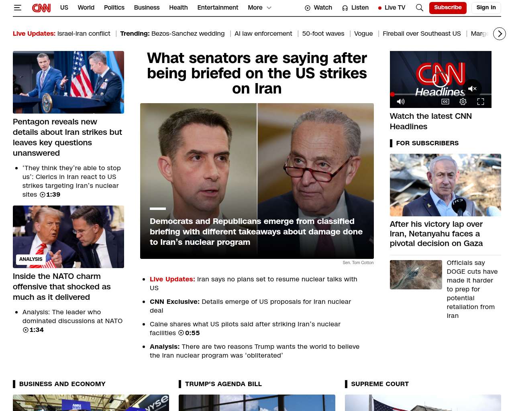Viewport: 514px width, 411px height.
Task: Open Business section menu item
Action: point(147,8)
